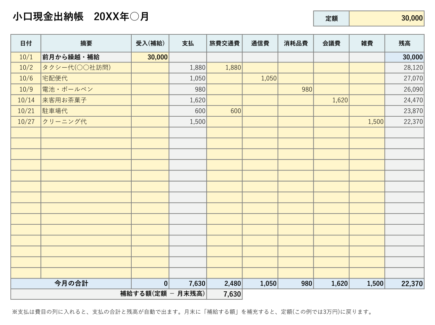The width and height of the screenshot is (435, 325).
Task: Select the タクシー代(○○社訪問) cell
Action: (x=86, y=67)
